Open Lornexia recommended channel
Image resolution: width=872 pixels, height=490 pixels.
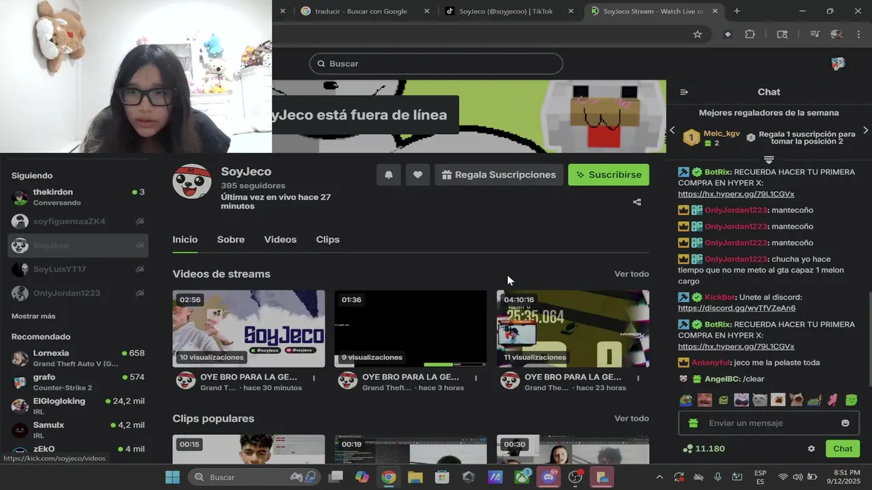click(x=78, y=358)
